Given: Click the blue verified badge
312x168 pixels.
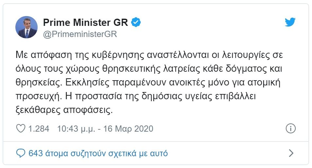Looking at the screenshot, I should [136, 22].
